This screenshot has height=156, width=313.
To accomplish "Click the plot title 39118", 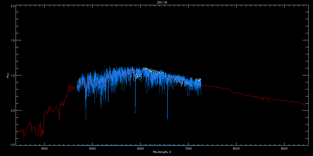I will (x=162, y=2).
